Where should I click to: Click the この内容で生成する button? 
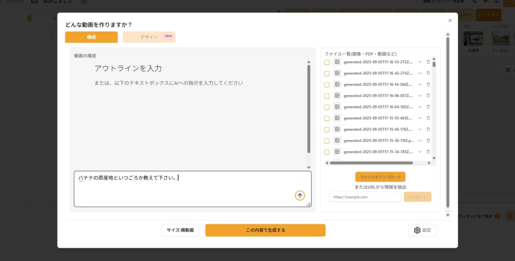pos(265,230)
